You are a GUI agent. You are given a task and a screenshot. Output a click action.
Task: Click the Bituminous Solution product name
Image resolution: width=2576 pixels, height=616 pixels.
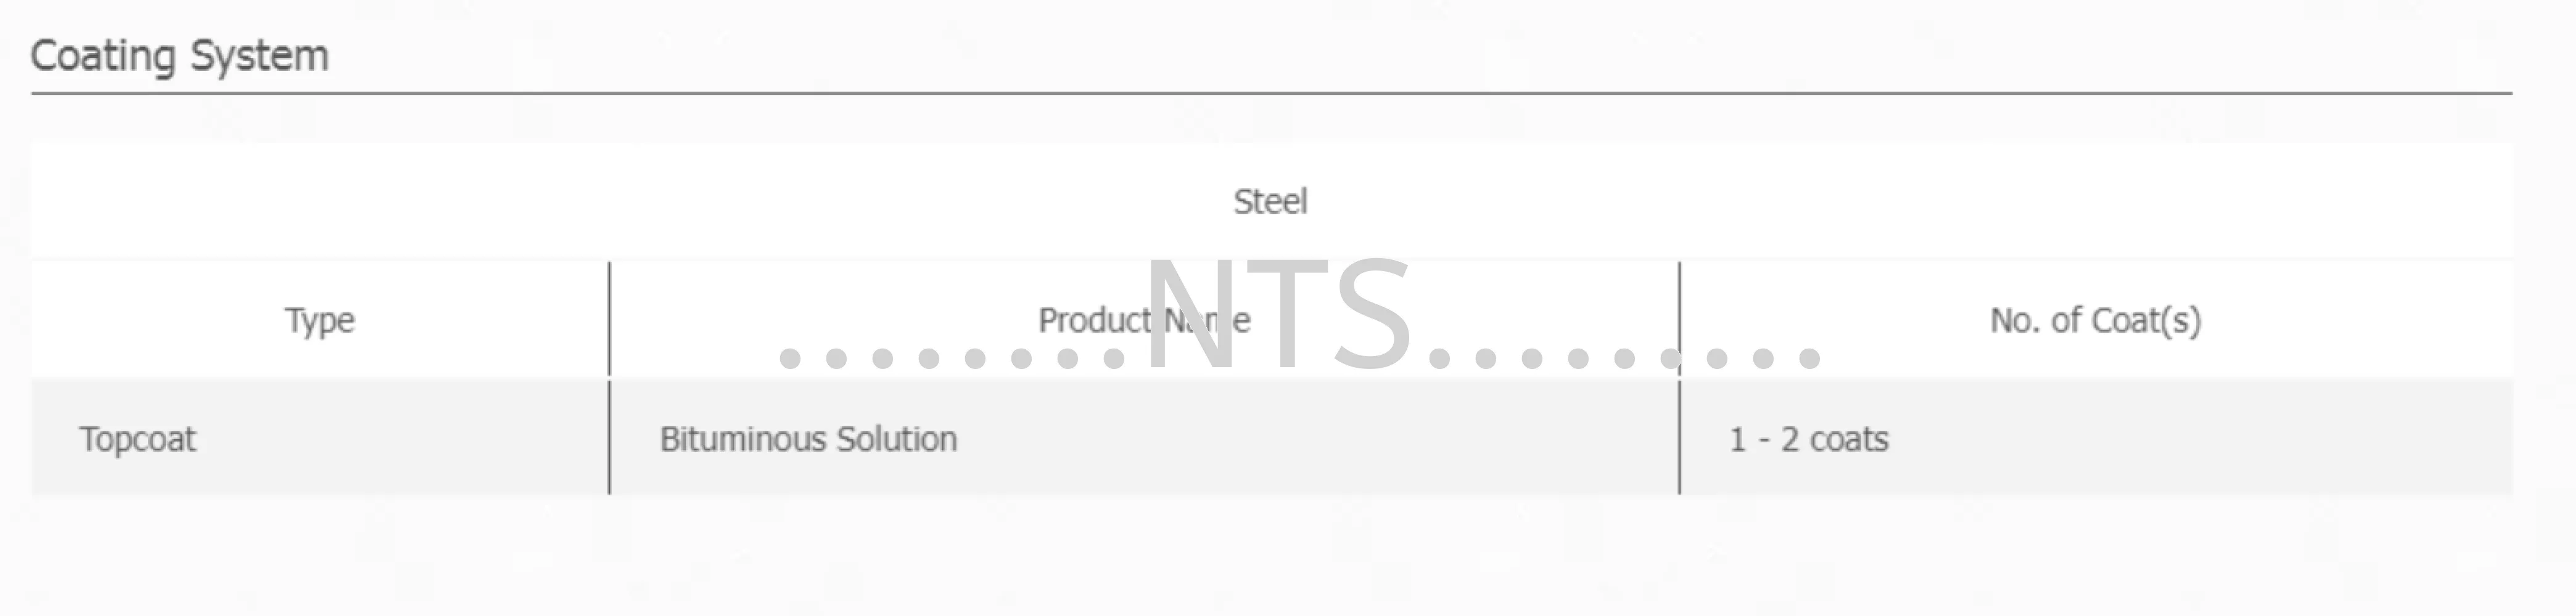[x=808, y=439]
